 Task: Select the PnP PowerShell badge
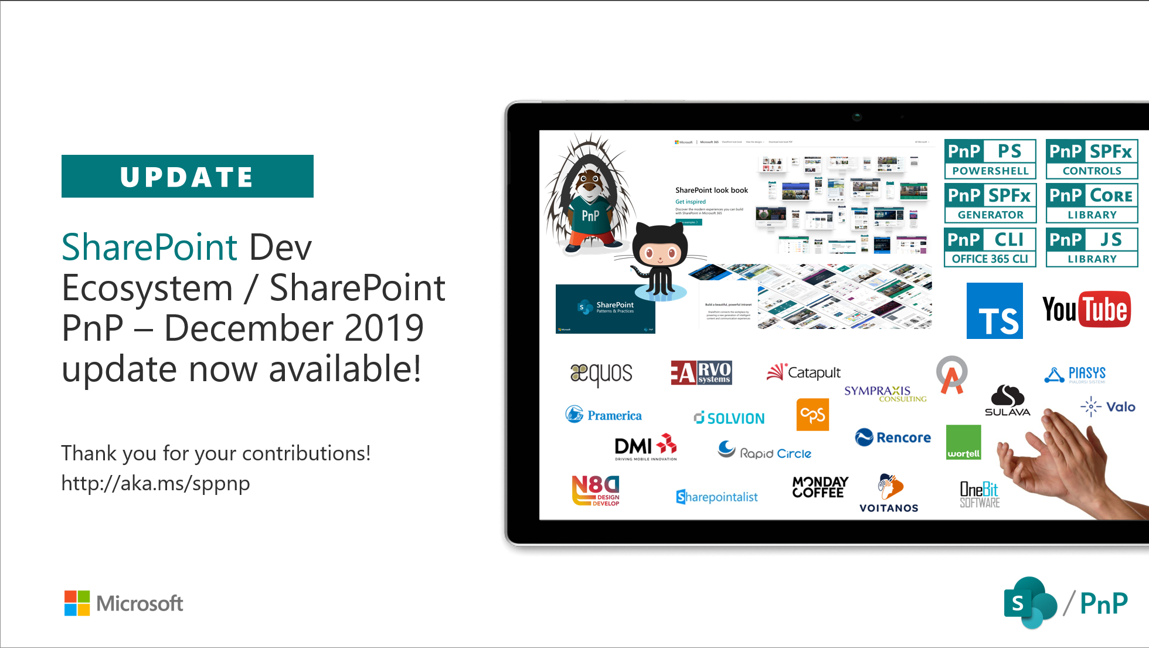990,158
